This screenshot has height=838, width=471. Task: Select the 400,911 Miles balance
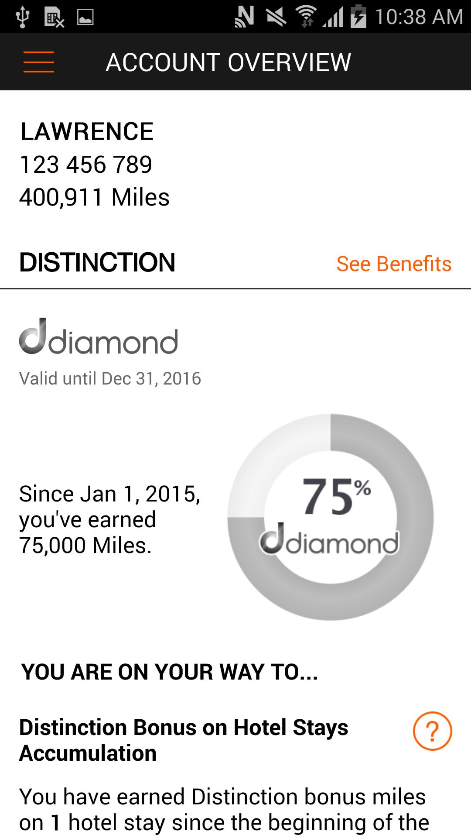94,197
